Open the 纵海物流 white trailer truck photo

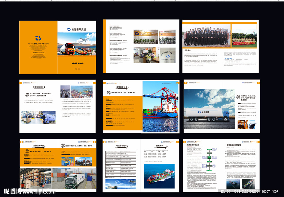coord(209,109)
